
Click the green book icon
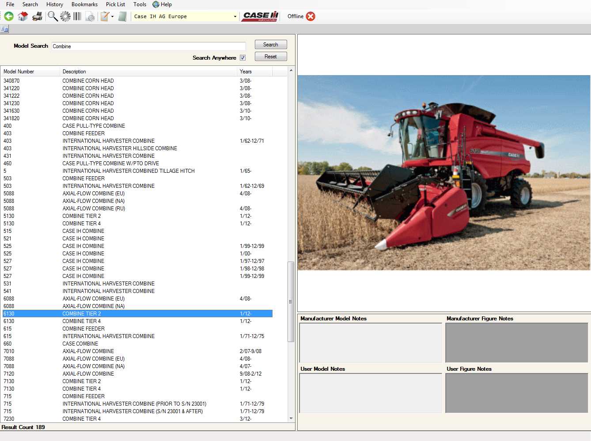point(123,16)
